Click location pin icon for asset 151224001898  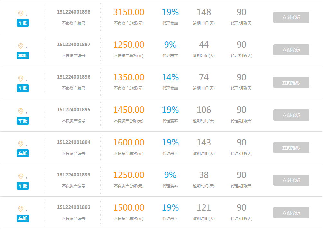coord(21,13)
